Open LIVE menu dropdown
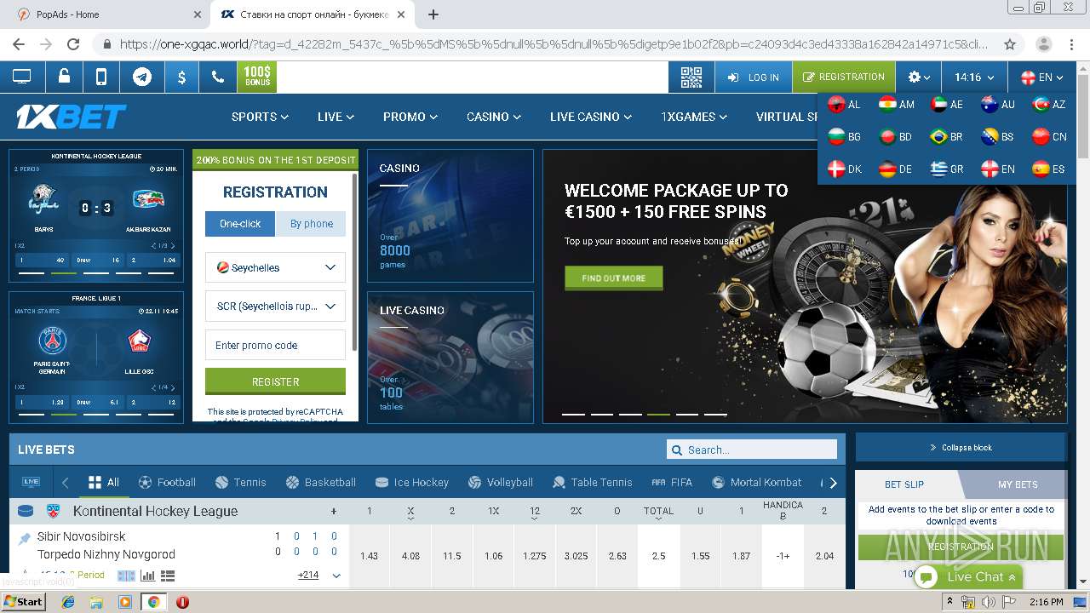1090x613 pixels. [x=336, y=117]
